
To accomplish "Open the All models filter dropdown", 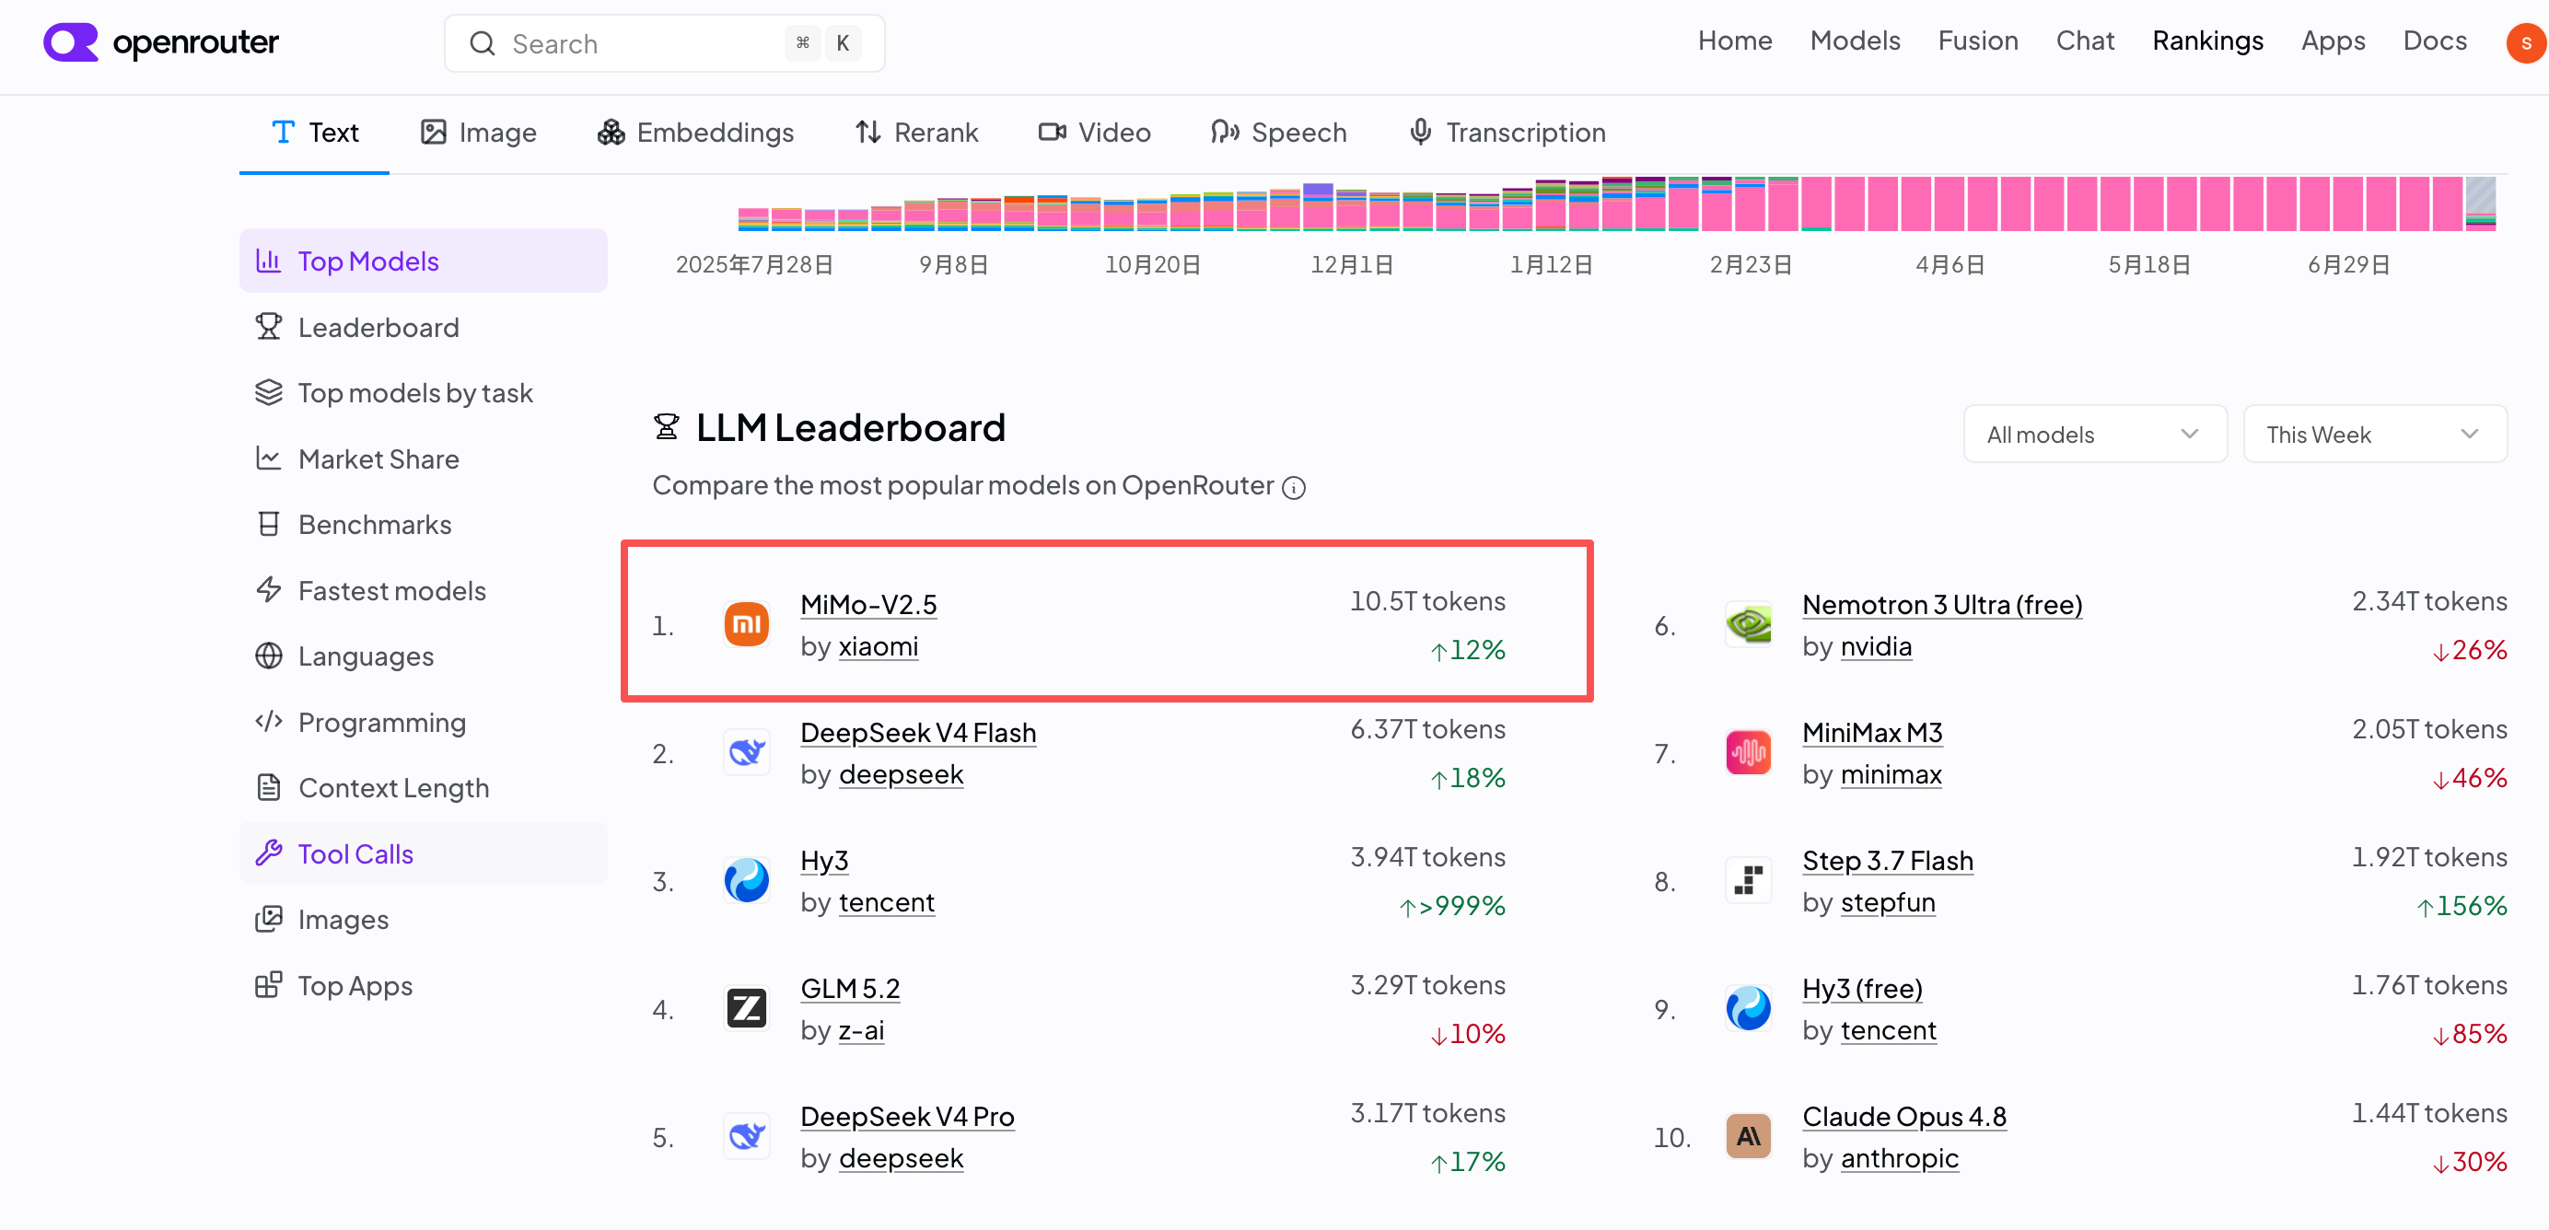I will click(x=2094, y=435).
